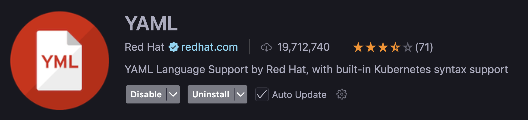The height and width of the screenshot is (120, 528).
Task: Select the third rating star
Action: pos(383,47)
